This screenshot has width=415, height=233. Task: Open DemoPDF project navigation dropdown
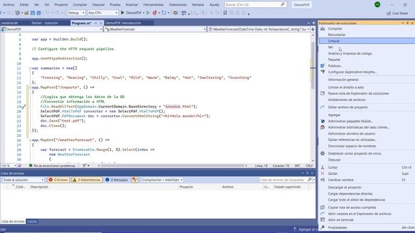point(52,29)
